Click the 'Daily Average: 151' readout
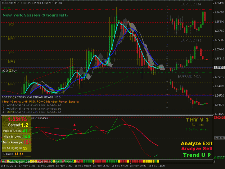225x169 pixels. tap(17, 142)
